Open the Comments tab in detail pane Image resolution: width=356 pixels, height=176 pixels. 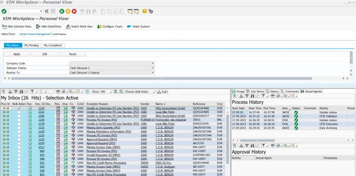[290, 91]
